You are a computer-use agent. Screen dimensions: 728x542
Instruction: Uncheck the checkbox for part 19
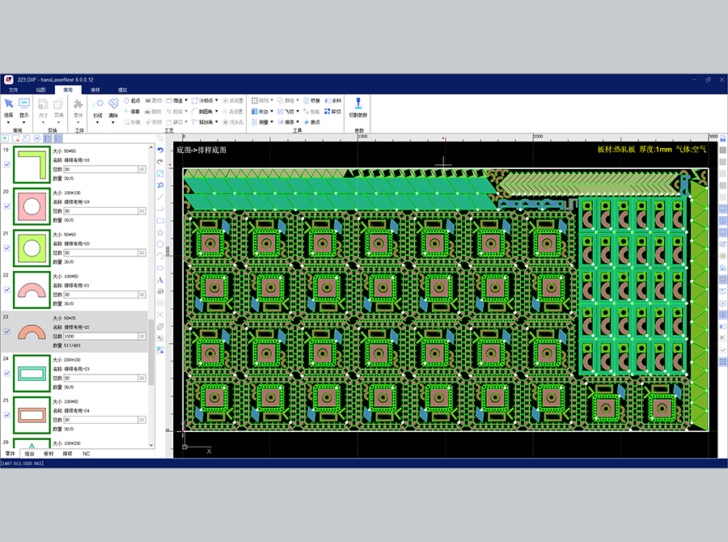[7, 164]
